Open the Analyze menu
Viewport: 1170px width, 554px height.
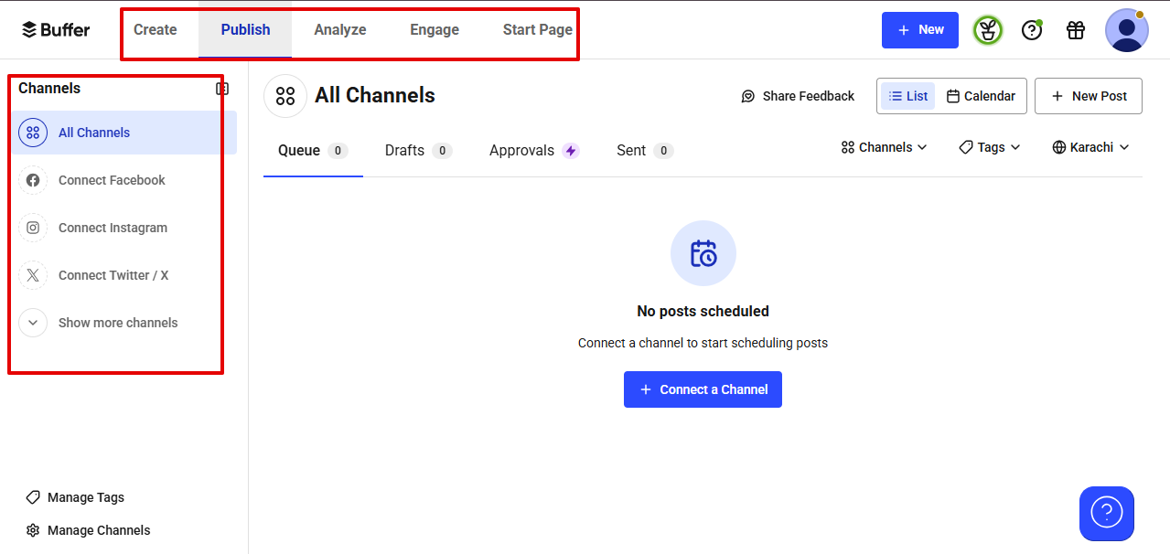339,29
